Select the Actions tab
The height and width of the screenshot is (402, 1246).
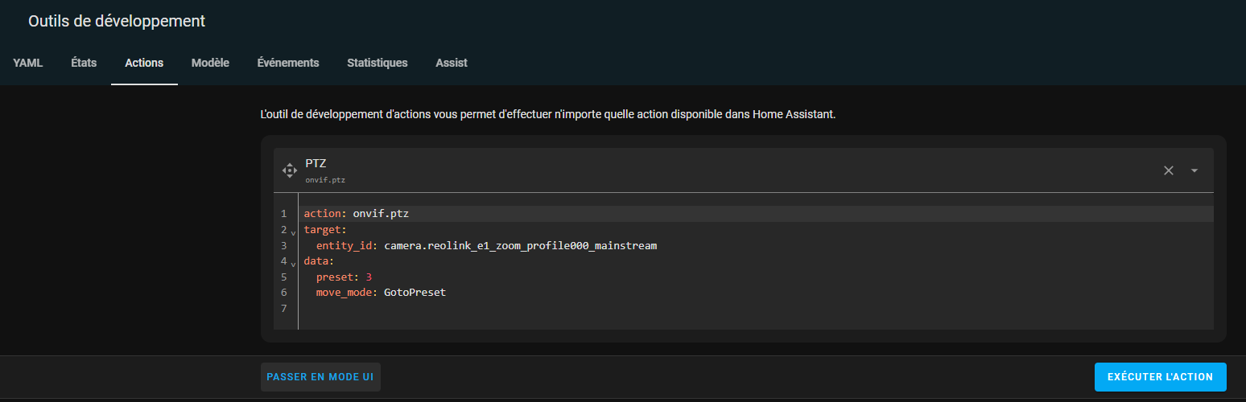(x=144, y=63)
